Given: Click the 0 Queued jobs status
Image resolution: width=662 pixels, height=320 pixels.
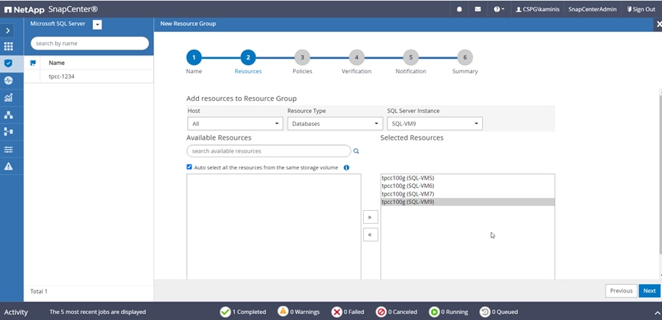Looking at the screenshot, I should click(x=499, y=312).
